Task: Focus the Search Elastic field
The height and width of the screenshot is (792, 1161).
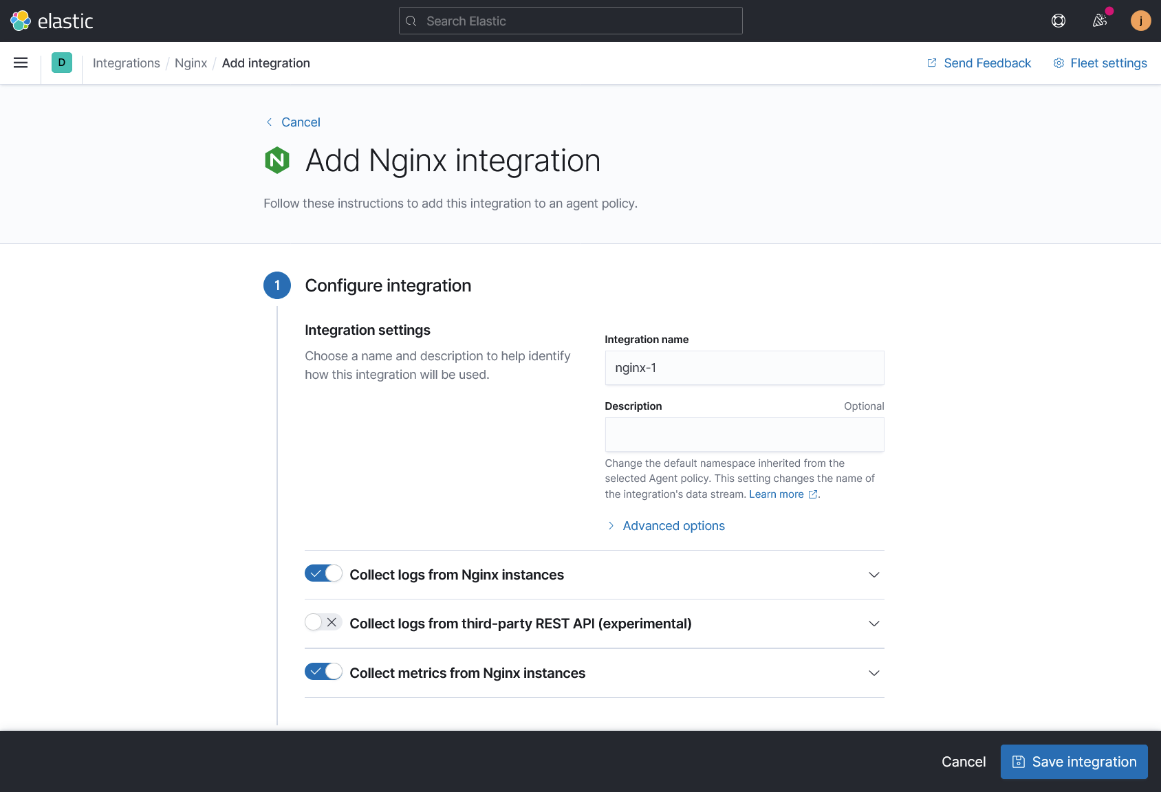Action: (571, 21)
